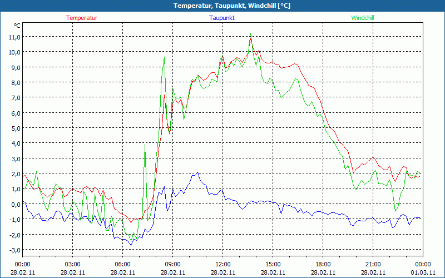Click the -1,0 y-axis value
Screen dimensions: 445x278
pos(16,219)
